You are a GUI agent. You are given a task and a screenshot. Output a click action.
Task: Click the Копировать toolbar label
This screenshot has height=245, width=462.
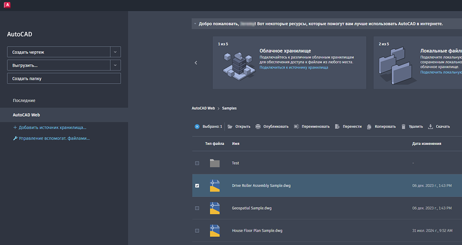(385, 127)
